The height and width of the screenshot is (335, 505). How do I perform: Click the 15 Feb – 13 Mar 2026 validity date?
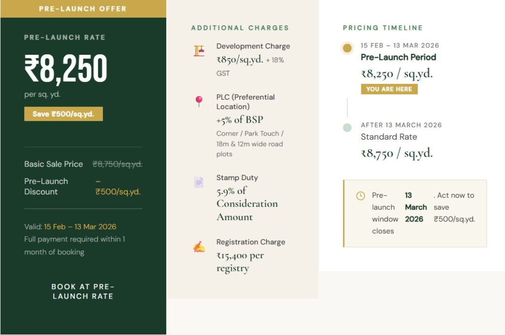[80, 227]
